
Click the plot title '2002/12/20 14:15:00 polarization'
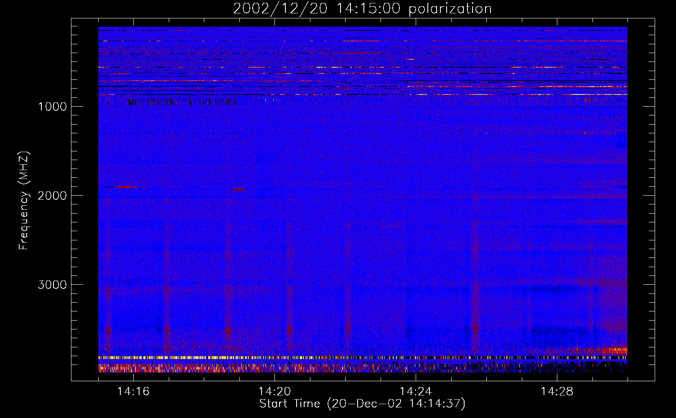click(x=362, y=9)
